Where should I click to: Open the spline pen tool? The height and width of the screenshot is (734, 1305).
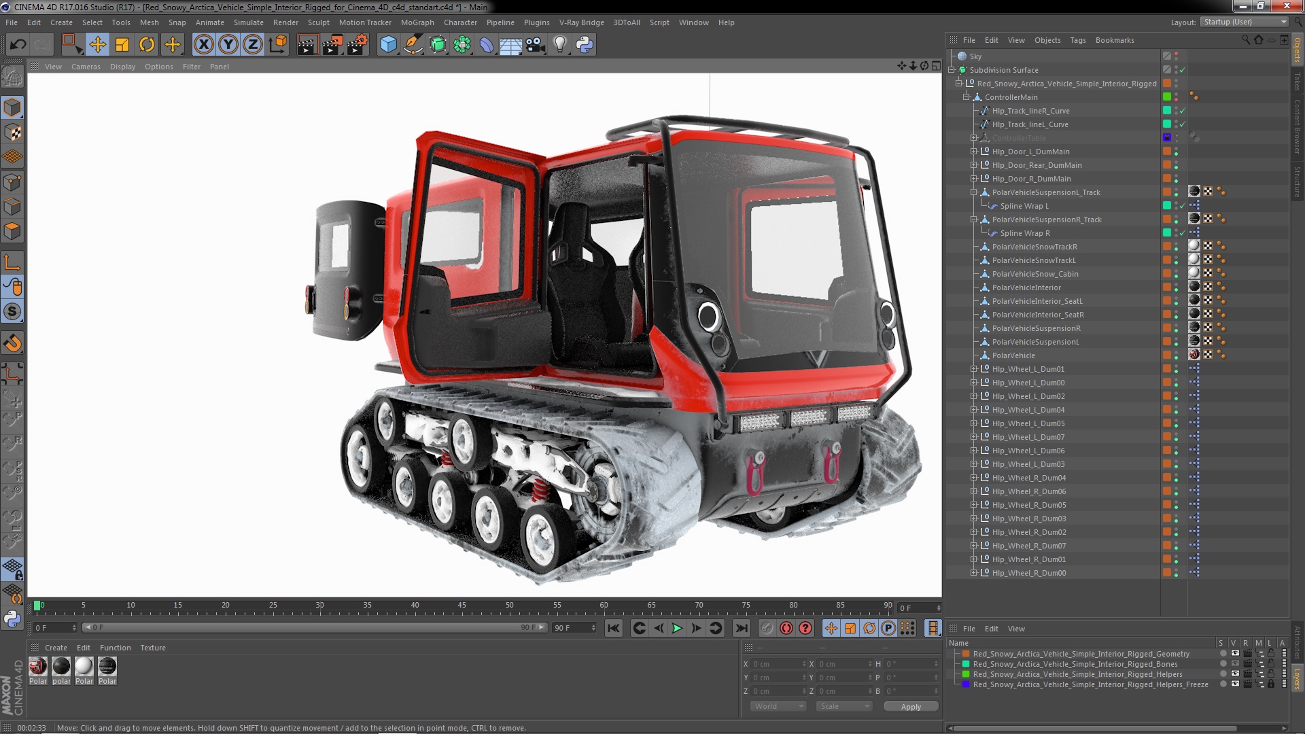point(413,45)
